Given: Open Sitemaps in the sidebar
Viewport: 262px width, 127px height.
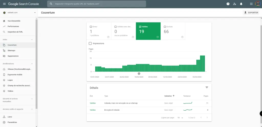Looking at the screenshot, I should [18, 50].
